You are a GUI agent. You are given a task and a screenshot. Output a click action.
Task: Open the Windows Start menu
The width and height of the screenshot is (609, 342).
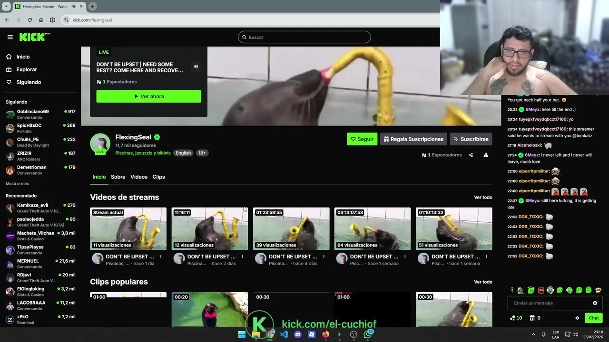tap(242, 334)
